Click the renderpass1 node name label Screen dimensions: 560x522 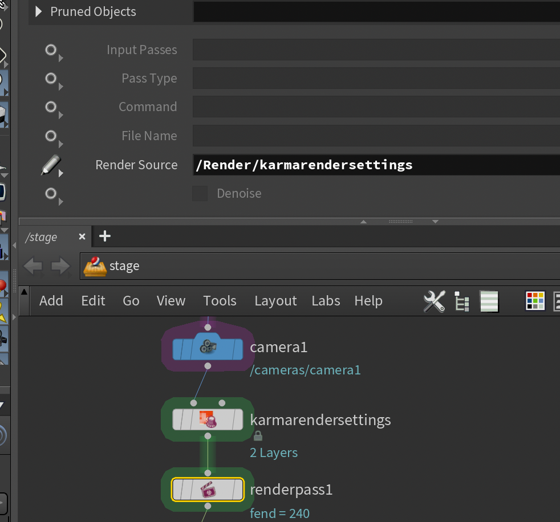291,490
